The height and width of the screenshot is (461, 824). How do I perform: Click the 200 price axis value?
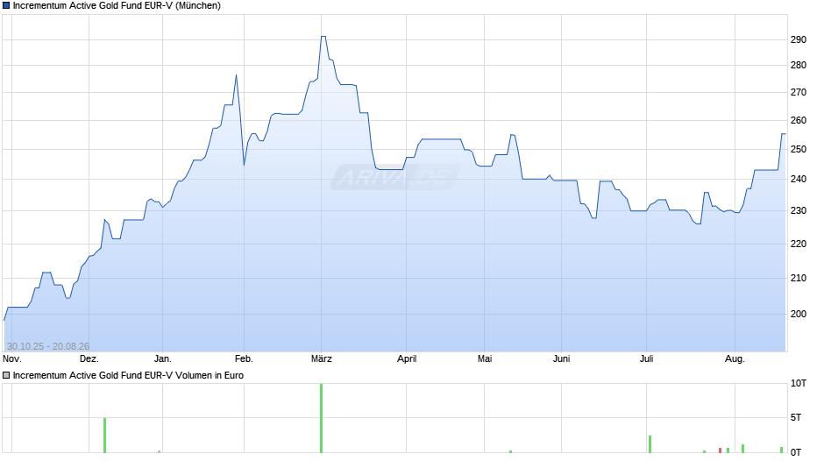[799, 314]
